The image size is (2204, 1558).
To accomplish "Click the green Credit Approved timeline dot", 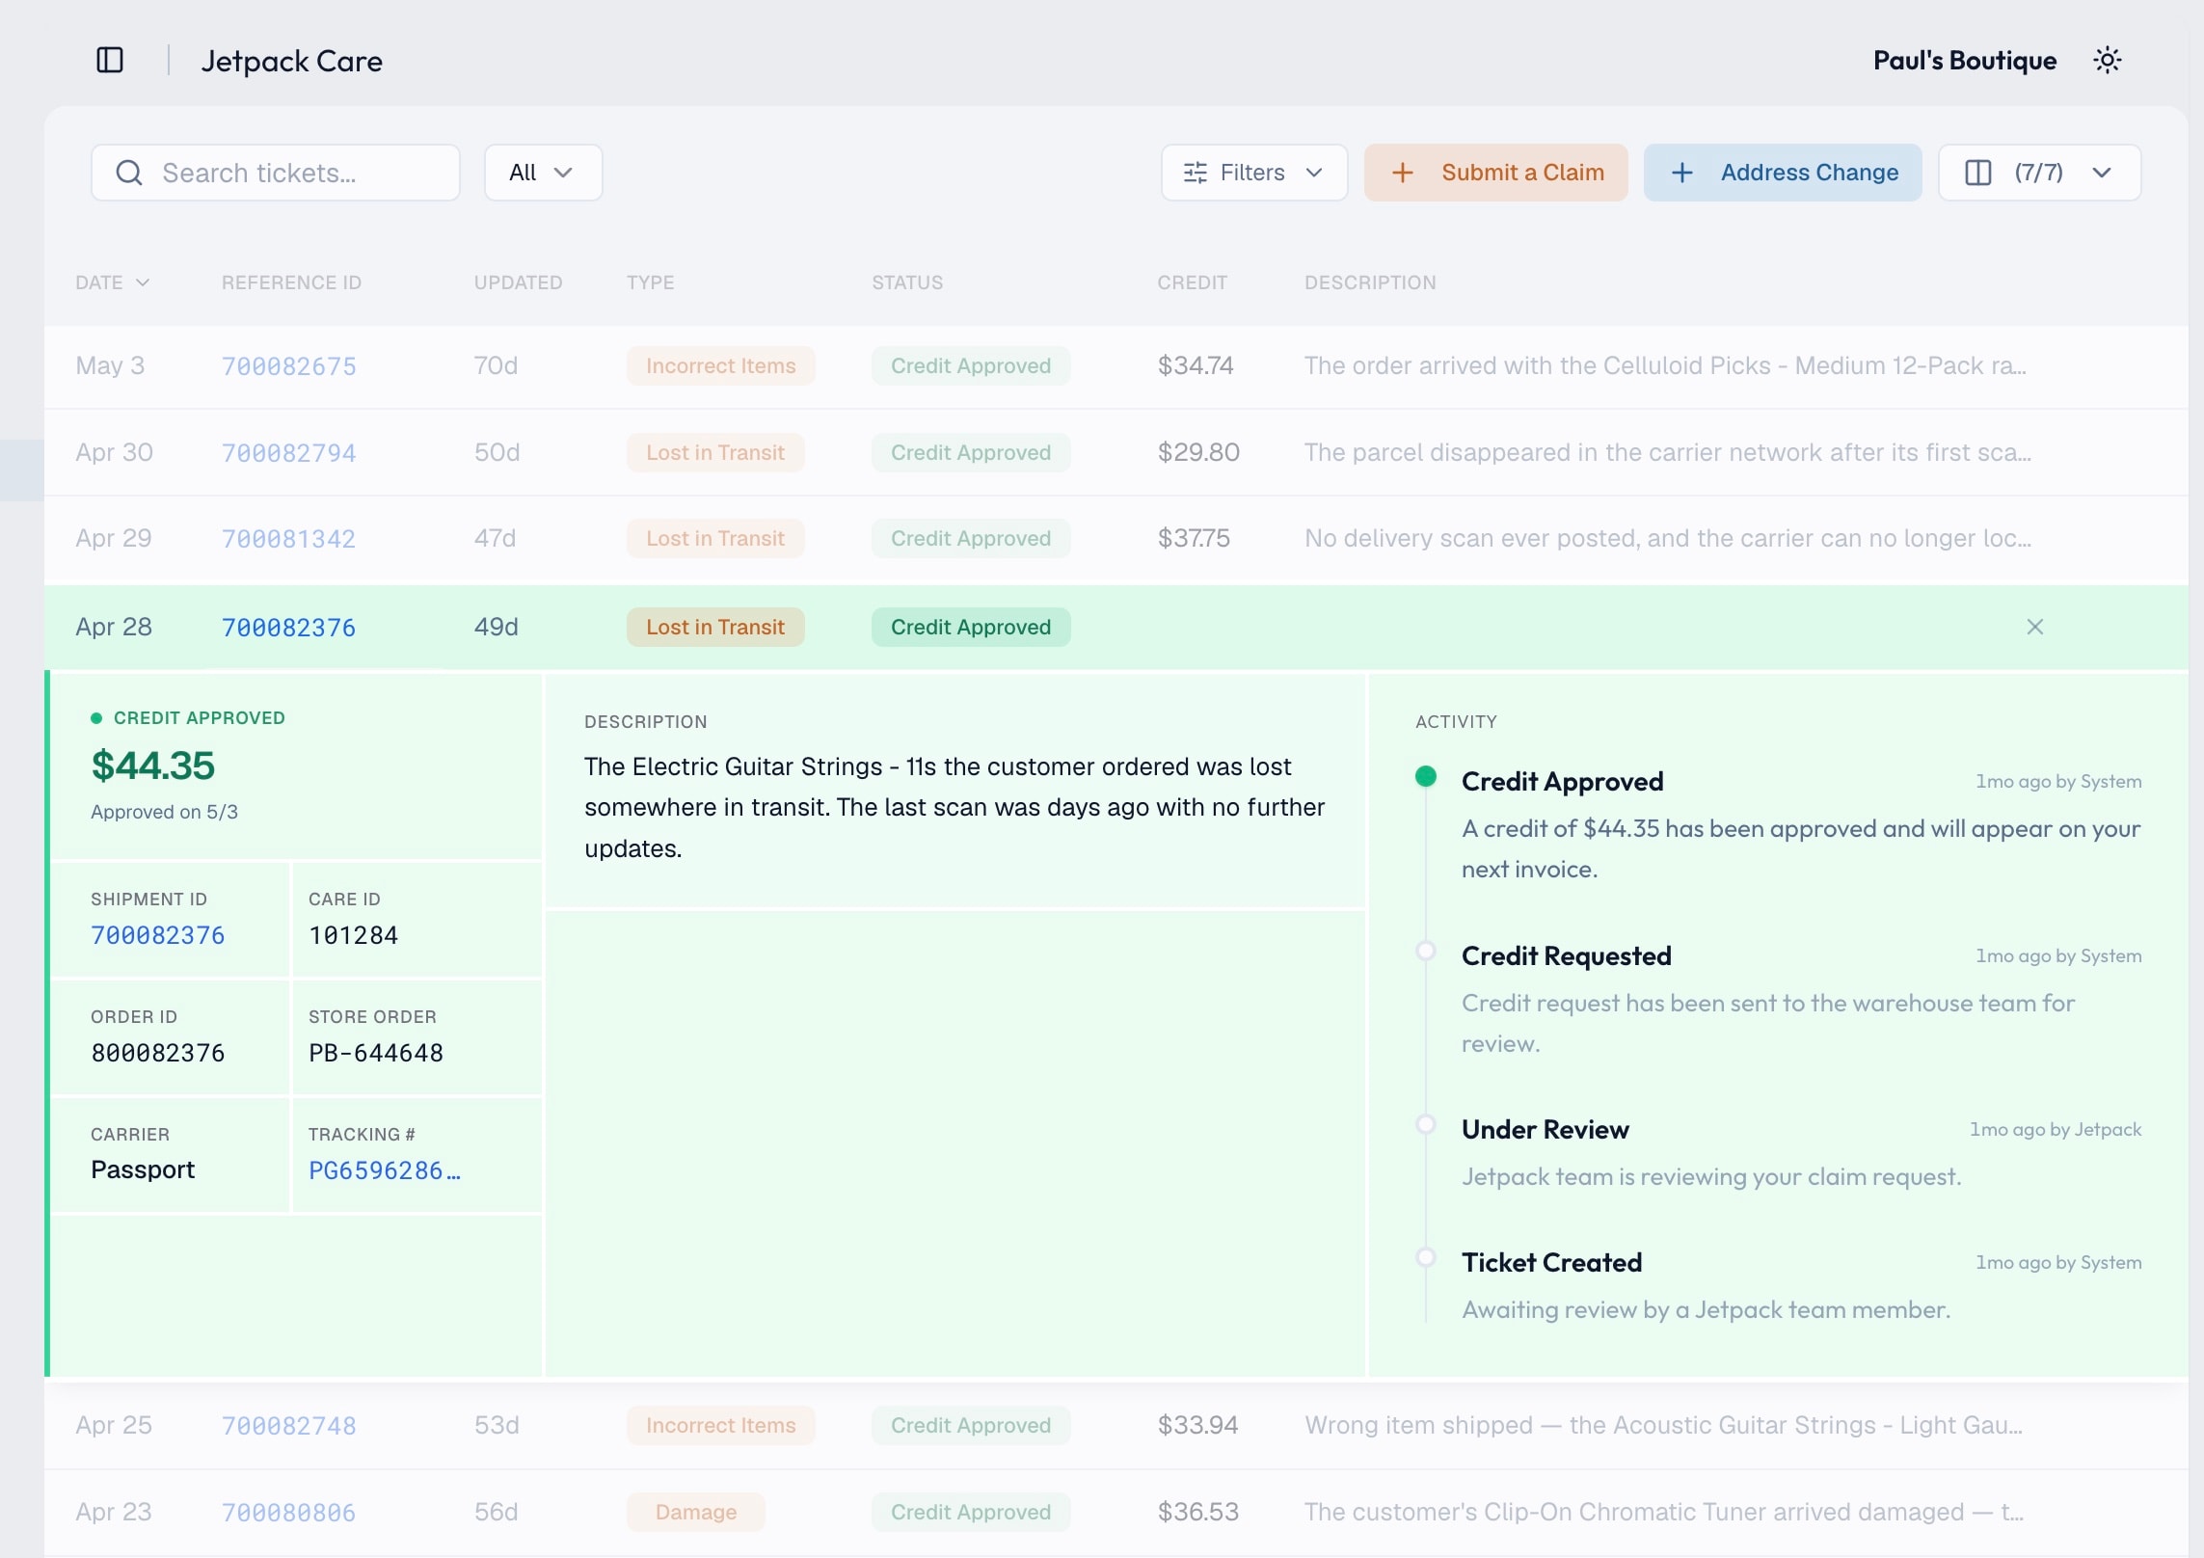I will (x=1425, y=776).
